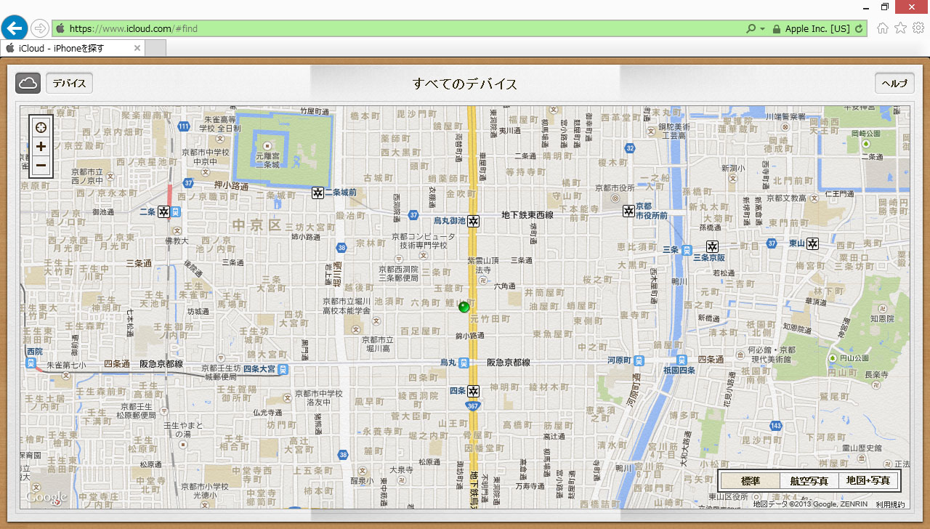Click the 烏丸 train station icon
930x529 pixels.
coord(464,363)
